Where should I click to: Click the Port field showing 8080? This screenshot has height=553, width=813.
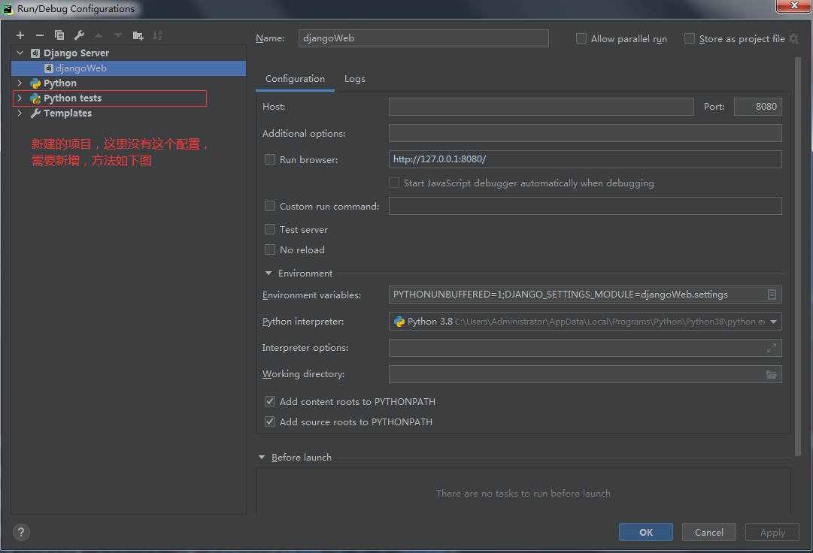click(x=757, y=107)
